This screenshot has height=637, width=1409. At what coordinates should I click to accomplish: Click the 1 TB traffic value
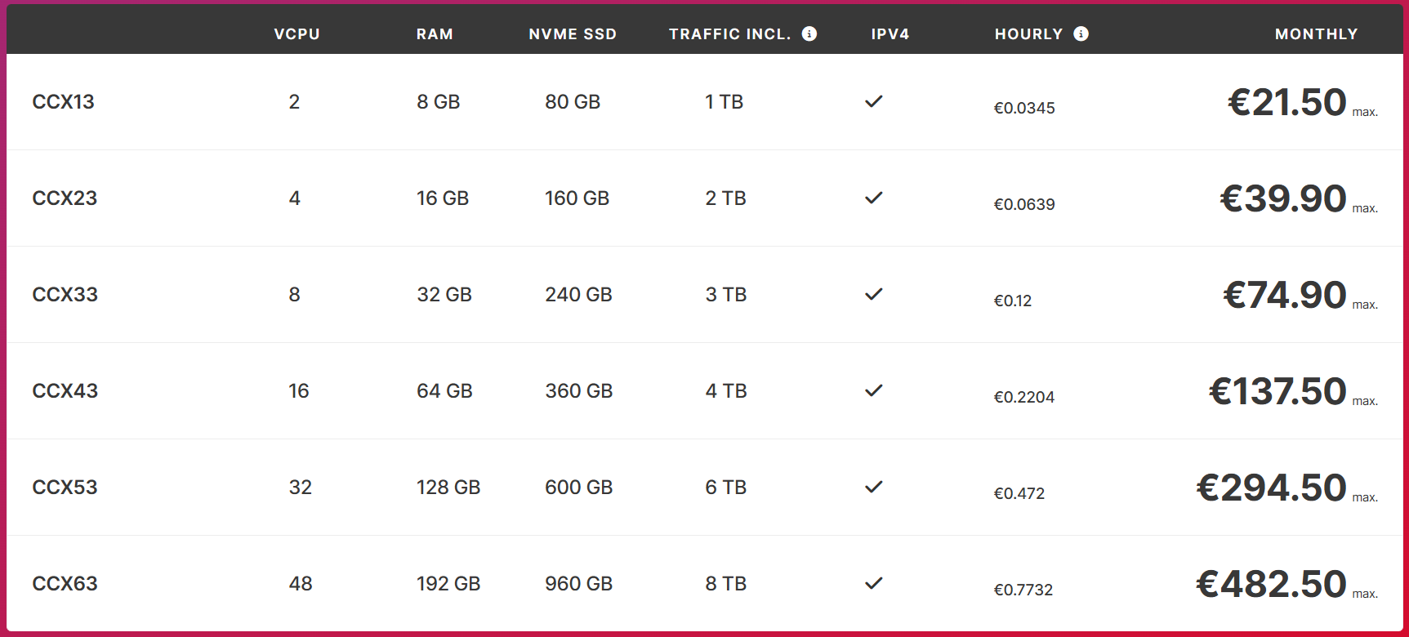tap(725, 102)
